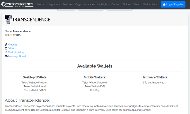Click the Transcendence logo image
190x114 pixels.
coord(28,20)
